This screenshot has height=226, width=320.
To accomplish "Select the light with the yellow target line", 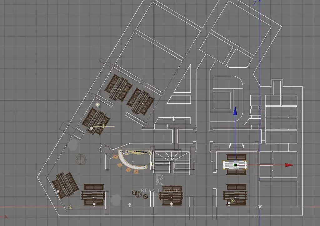I will pos(104,126).
